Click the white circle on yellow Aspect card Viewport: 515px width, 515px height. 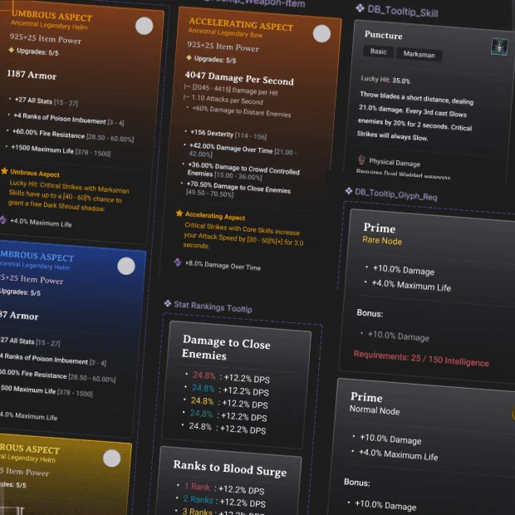pyautogui.click(x=111, y=459)
